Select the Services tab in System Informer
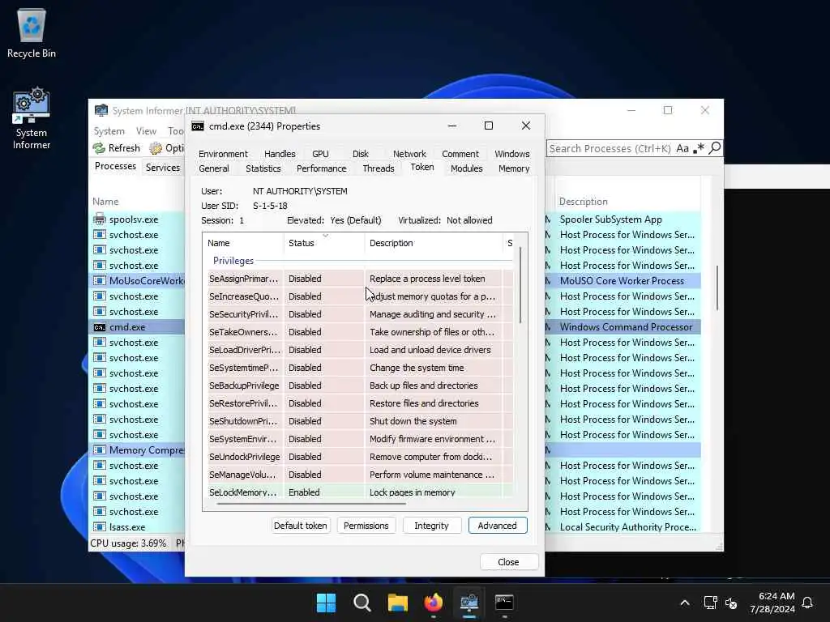The height and width of the screenshot is (622, 830). pos(162,168)
